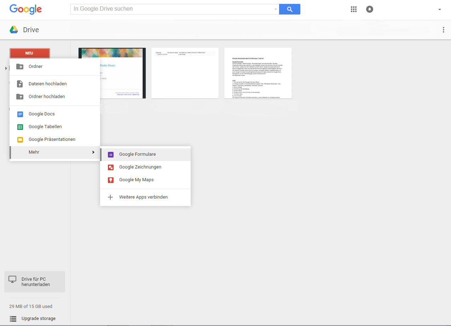Viewport: 451px width, 326px height.
Task: Open the Google apps grid
Action: (354, 9)
